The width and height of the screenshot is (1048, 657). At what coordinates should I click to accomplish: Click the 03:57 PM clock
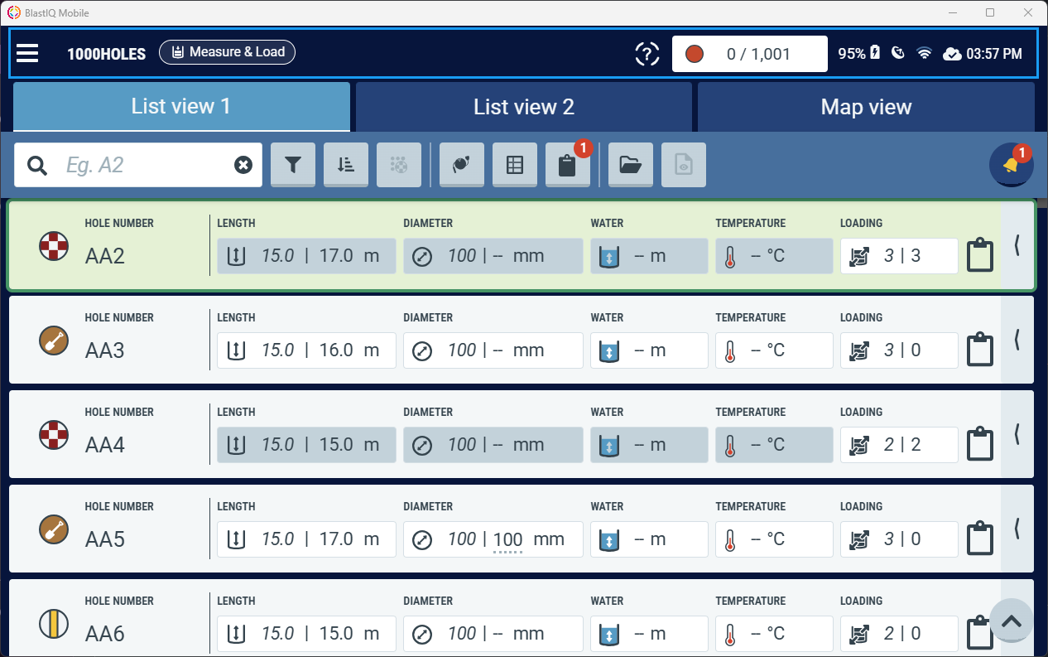(x=994, y=54)
